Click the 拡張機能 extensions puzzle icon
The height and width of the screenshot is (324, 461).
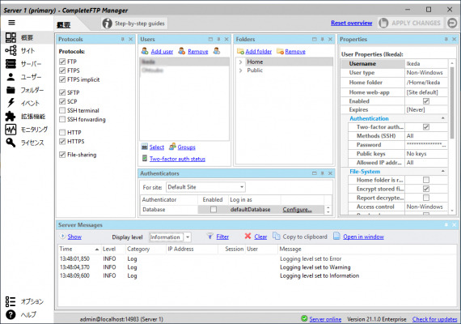[11, 116]
